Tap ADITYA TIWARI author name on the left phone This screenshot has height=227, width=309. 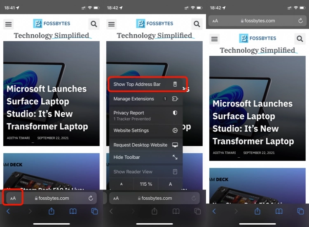tap(18, 138)
